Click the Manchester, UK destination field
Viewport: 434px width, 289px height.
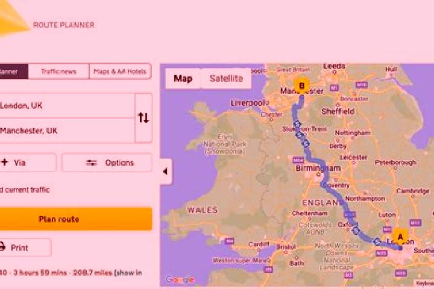click(x=68, y=131)
